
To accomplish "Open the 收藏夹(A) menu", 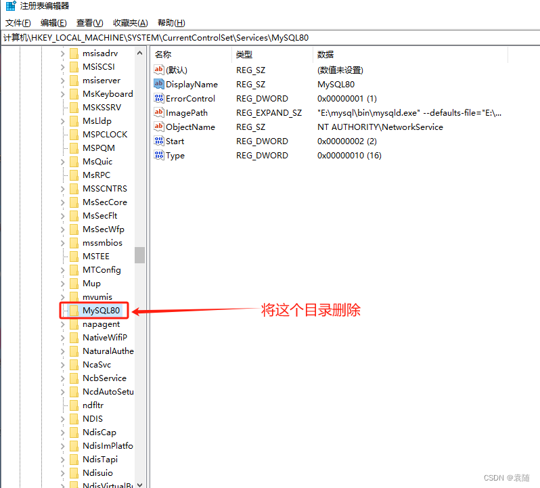I will tap(130, 23).
